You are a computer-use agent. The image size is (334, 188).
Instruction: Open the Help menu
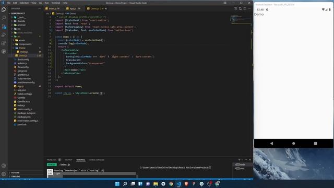tap(65, 3)
